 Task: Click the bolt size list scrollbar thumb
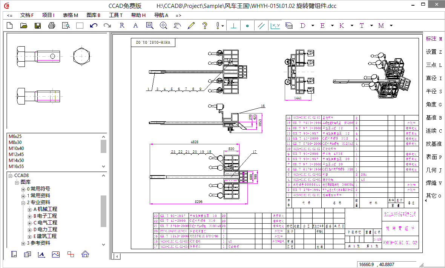pyautogui.click(x=103, y=146)
